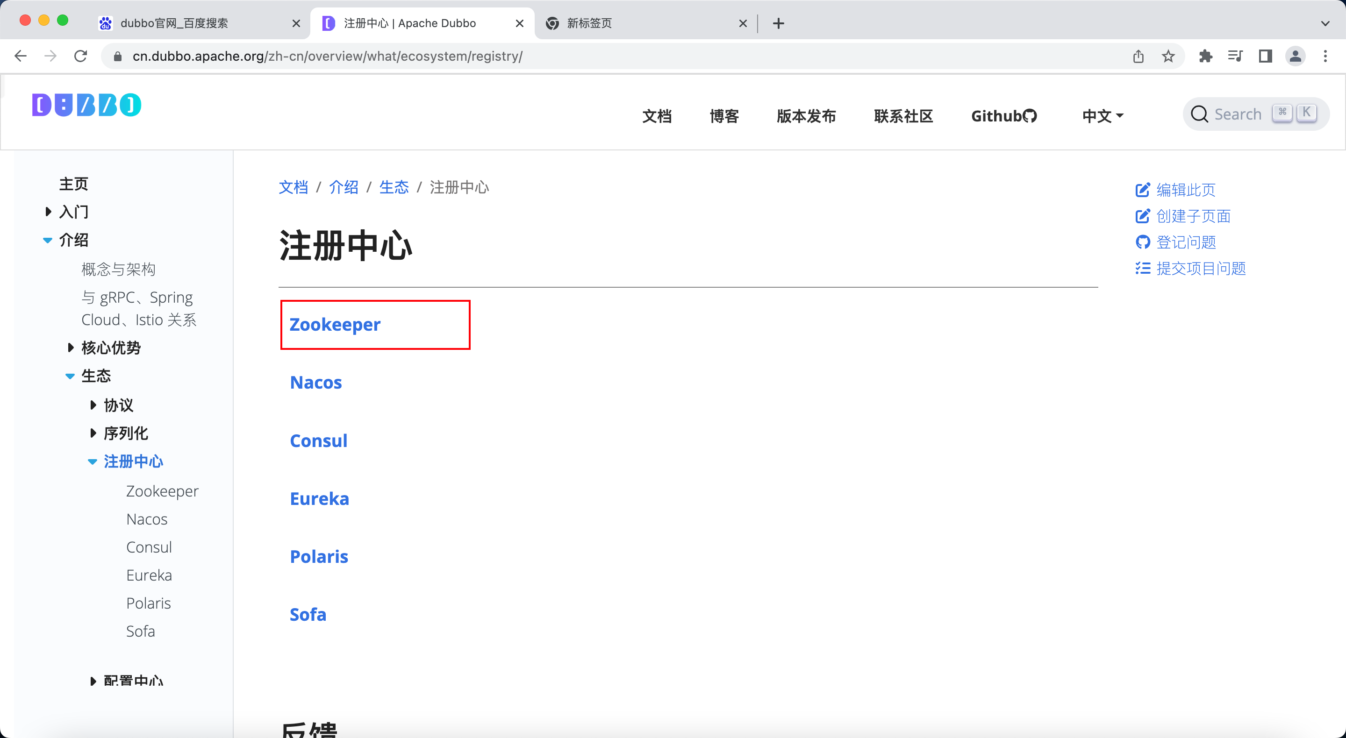Open the Sofa heading link
The width and height of the screenshot is (1346, 738).
point(308,615)
